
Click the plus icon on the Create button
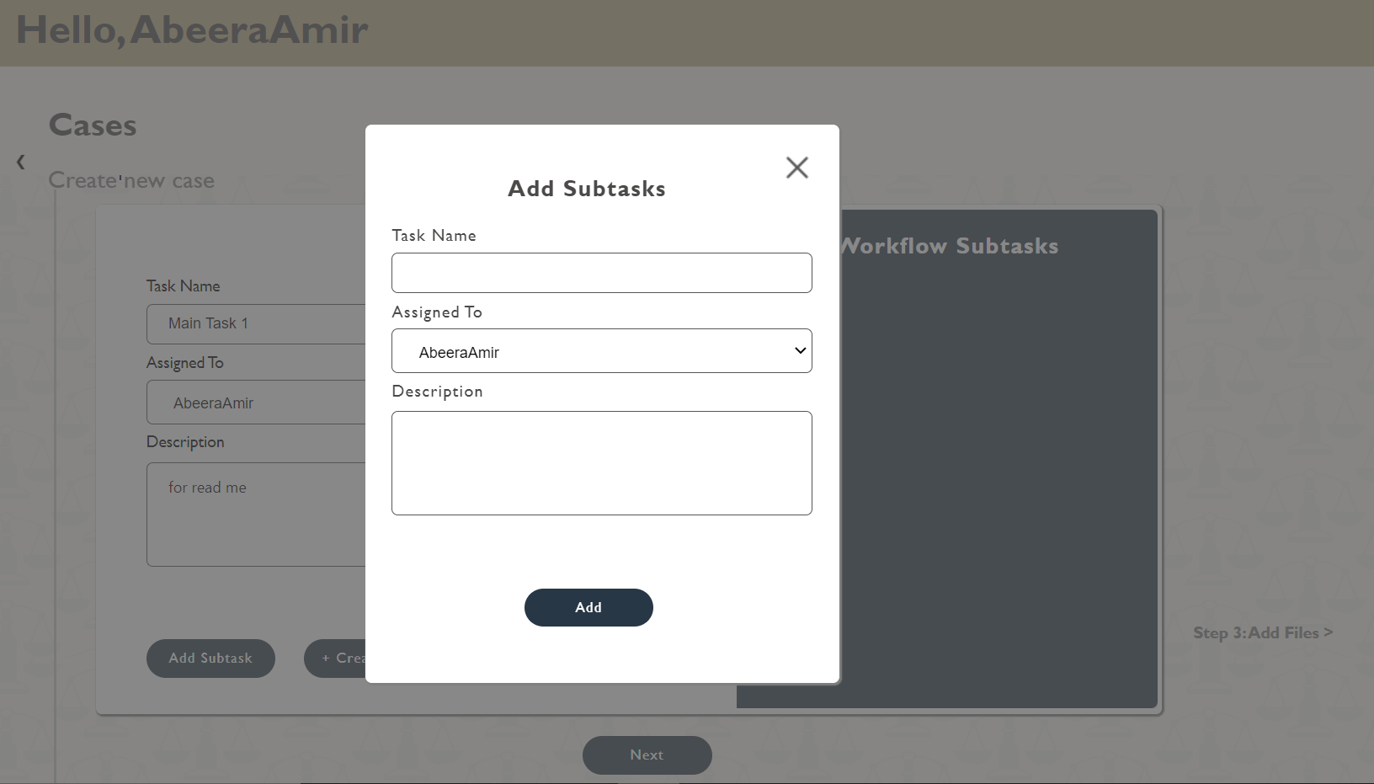coord(327,659)
